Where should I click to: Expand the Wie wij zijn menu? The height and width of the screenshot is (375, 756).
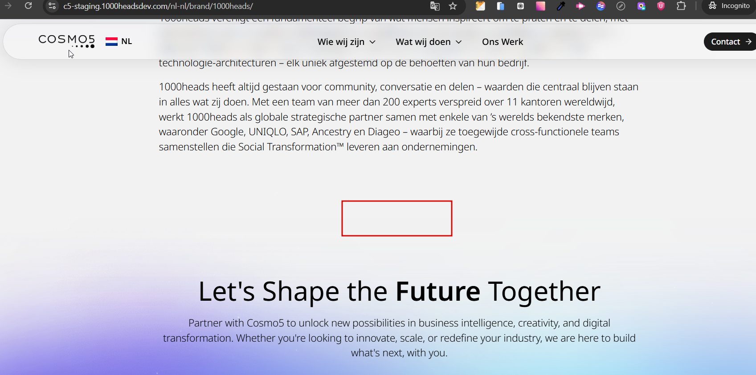coord(347,42)
